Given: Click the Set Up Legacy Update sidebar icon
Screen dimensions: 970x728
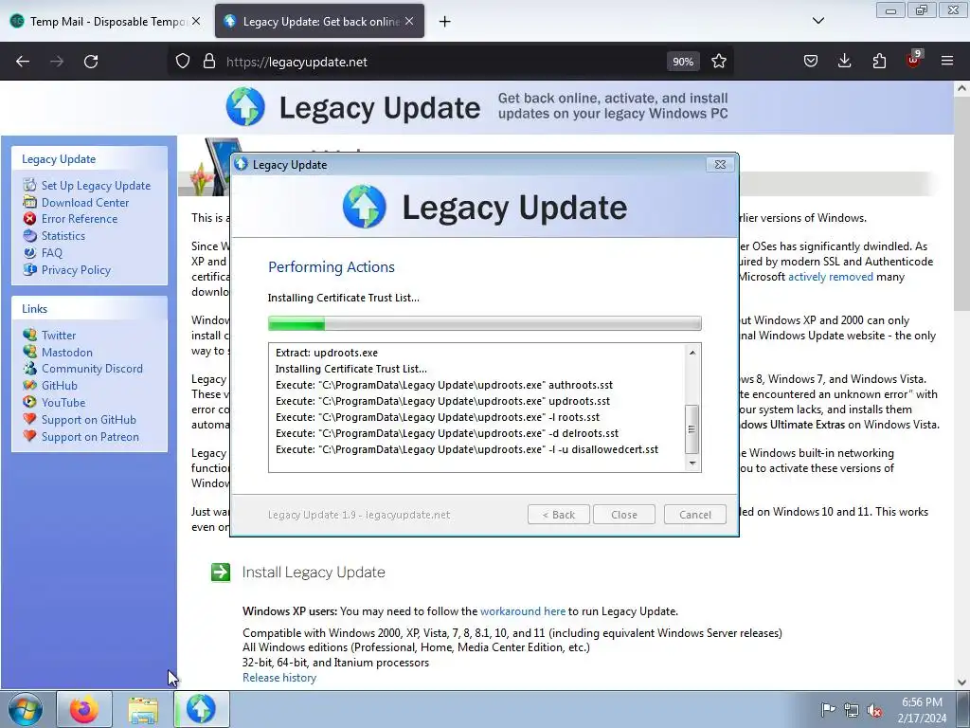Looking at the screenshot, I should coord(29,185).
